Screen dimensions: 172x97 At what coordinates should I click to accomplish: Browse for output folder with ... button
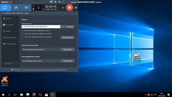(x=63, y=27)
